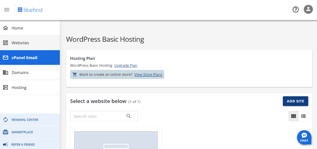Click the '(1 of 1)' site count

click(x=134, y=102)
